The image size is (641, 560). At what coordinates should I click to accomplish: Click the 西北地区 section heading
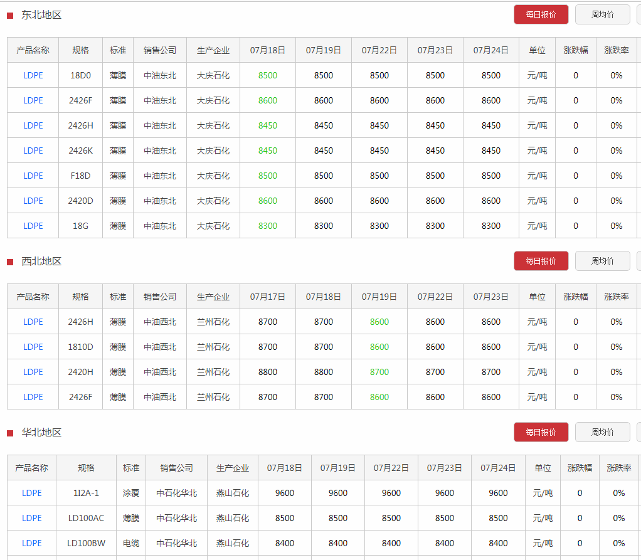coord(41,262)
